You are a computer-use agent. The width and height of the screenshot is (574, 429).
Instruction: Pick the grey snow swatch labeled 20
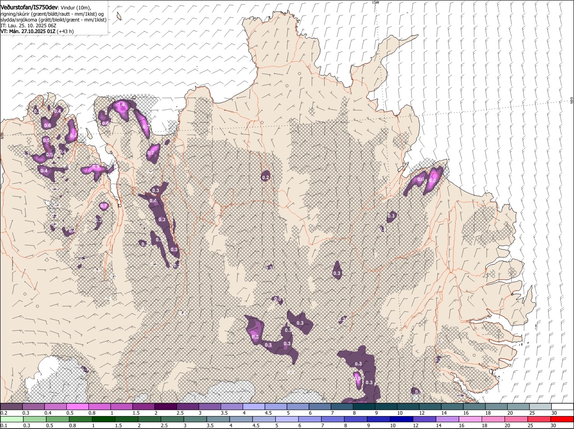(x=517, y=407)
